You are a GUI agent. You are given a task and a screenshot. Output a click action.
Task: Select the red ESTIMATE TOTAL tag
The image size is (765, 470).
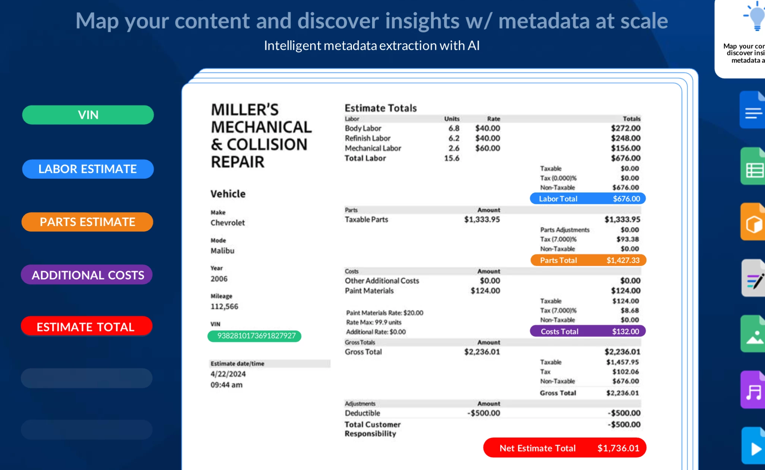86,326
